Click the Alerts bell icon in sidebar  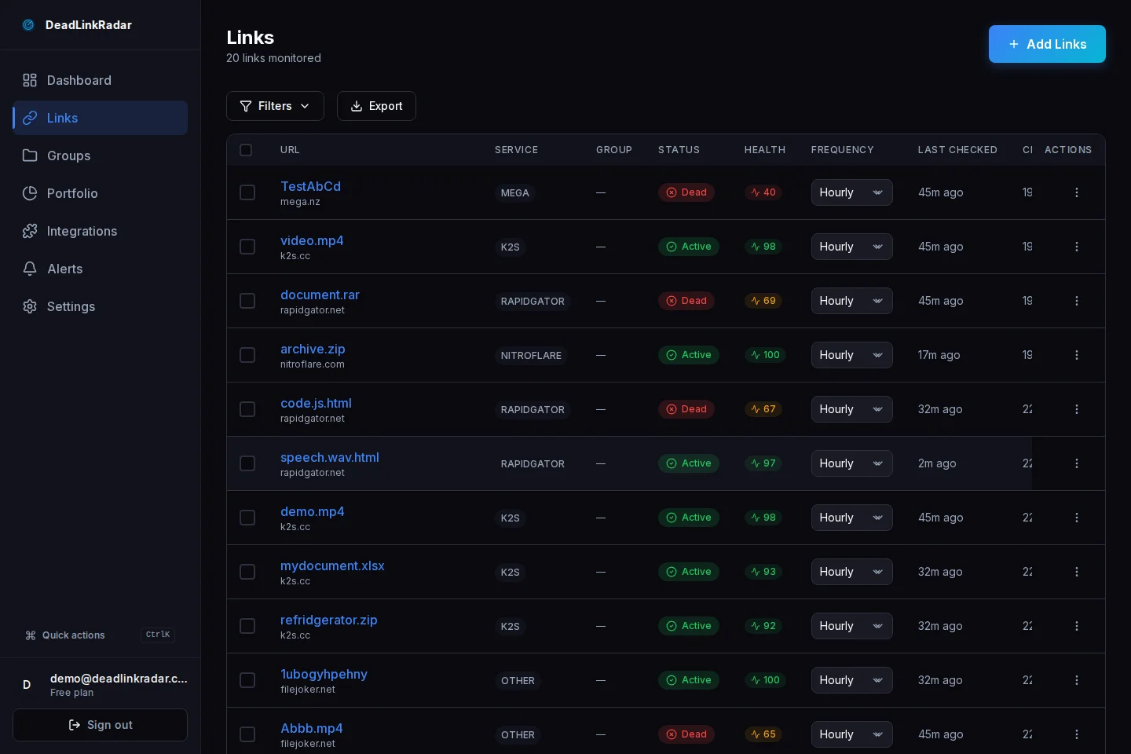pyautogui.click(x=30, y=269)
